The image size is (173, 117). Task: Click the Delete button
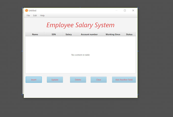(78, 80)
